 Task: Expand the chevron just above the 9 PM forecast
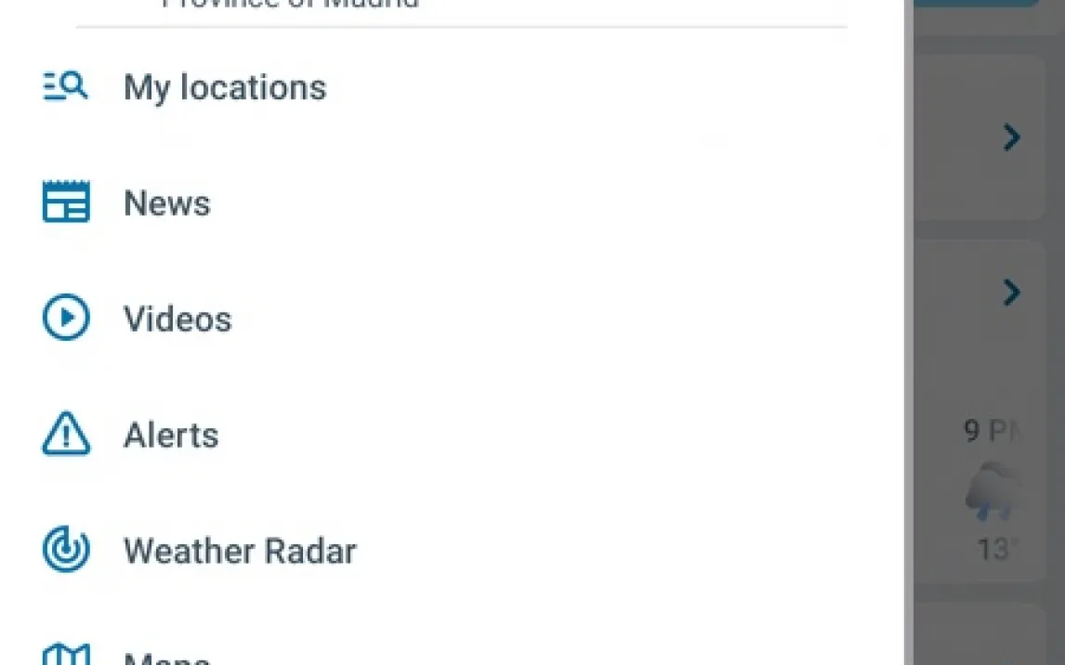1011,293
